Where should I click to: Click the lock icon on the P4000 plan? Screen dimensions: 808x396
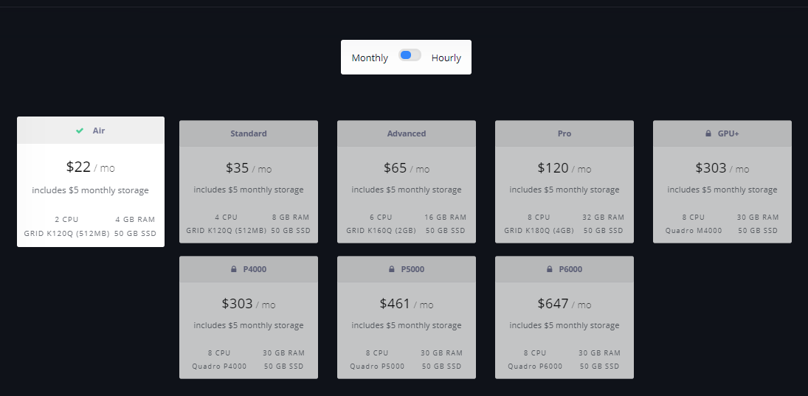click(x=233, y=269)
